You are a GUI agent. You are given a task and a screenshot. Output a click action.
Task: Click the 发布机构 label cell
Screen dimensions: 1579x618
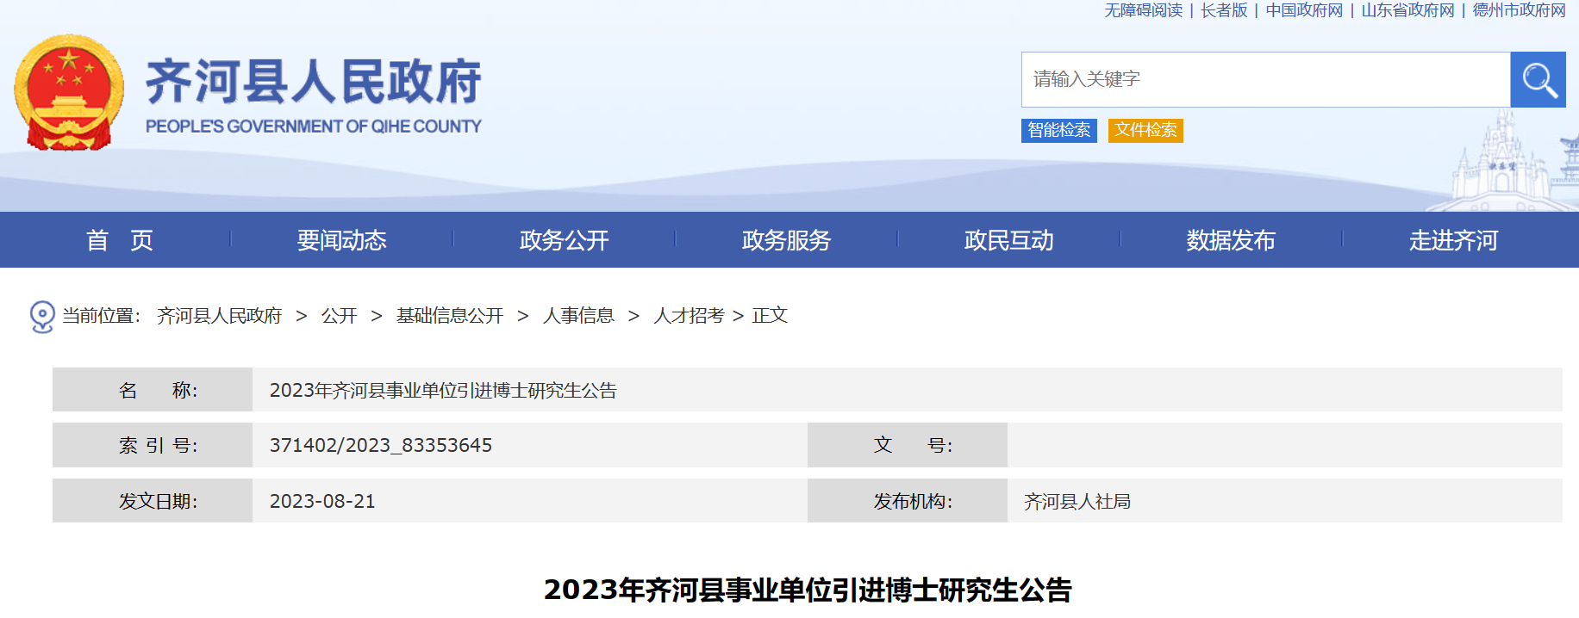(x=908, y=501)
